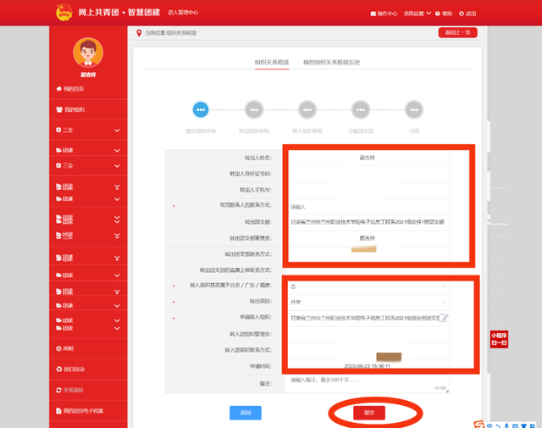This screenshot has height=428, width=542.
Task: Click the red 提交 button
Action: pyautogui.click(x=369, y=413)
